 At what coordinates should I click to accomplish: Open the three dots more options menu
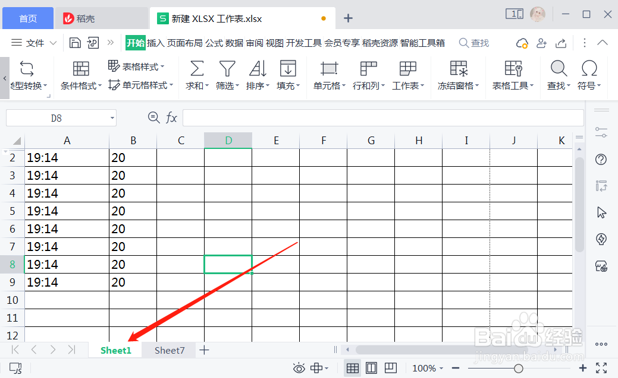[585, 43]
